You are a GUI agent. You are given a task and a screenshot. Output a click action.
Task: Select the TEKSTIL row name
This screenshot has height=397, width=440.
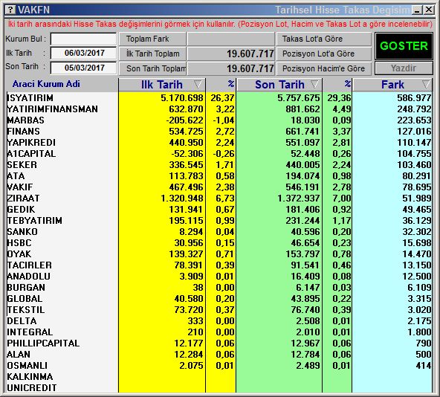coord(26,310)
